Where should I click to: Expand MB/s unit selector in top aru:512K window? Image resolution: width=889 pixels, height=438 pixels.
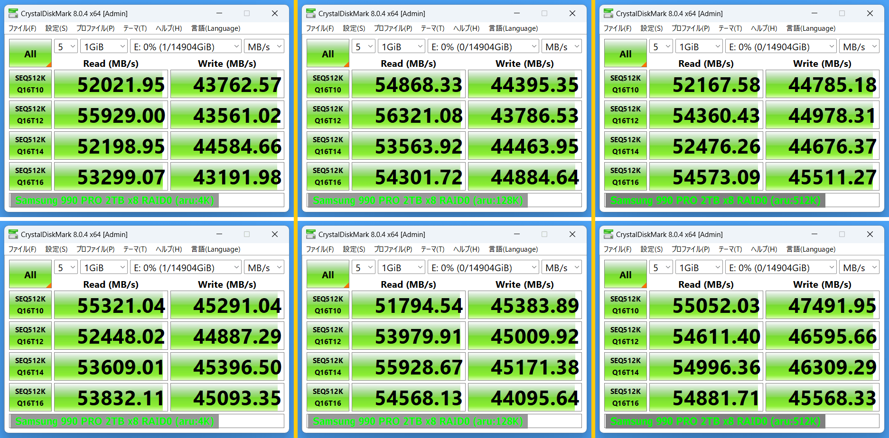click(859, 46)
